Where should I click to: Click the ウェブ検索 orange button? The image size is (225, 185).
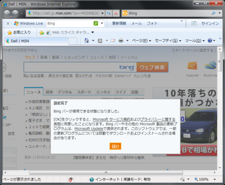click(152, 67)
